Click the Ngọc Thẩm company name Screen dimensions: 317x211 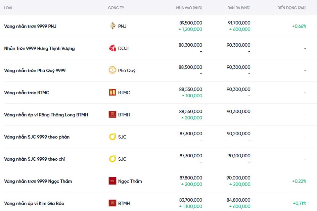[130, 181]
